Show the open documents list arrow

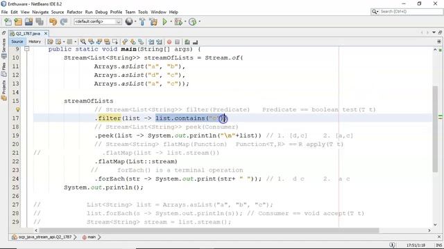click(x=434, y=33)
